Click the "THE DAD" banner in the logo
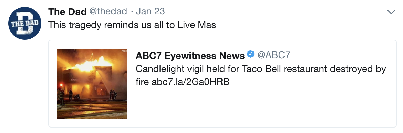Viewport: 403px width, 133px height. [25, 23]
